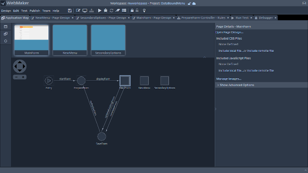Click Include local file under JavaScript Files

click(231, 71)
